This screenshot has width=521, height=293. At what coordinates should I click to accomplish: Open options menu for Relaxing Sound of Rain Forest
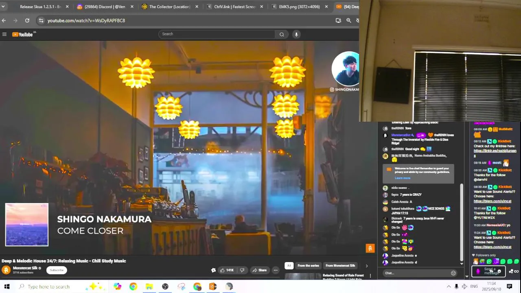370,276
